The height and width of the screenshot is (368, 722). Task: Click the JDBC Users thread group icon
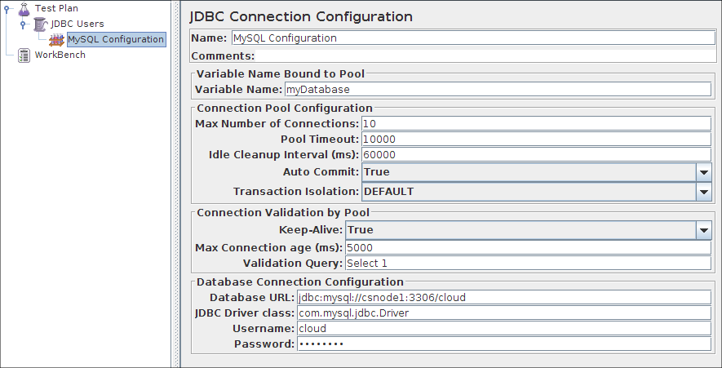click(40, 24)
